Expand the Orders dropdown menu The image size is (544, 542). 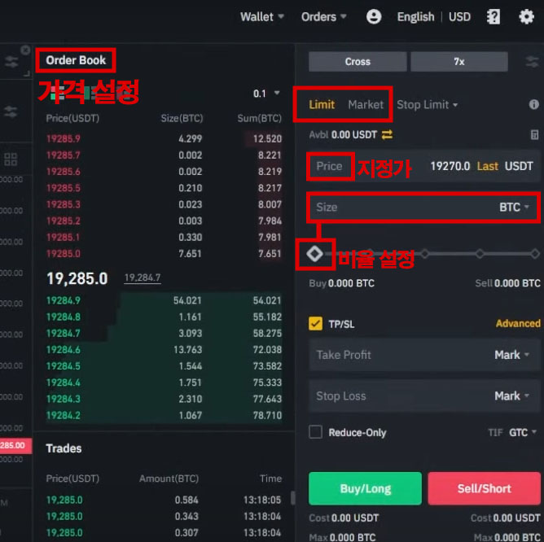click(323, 16)
